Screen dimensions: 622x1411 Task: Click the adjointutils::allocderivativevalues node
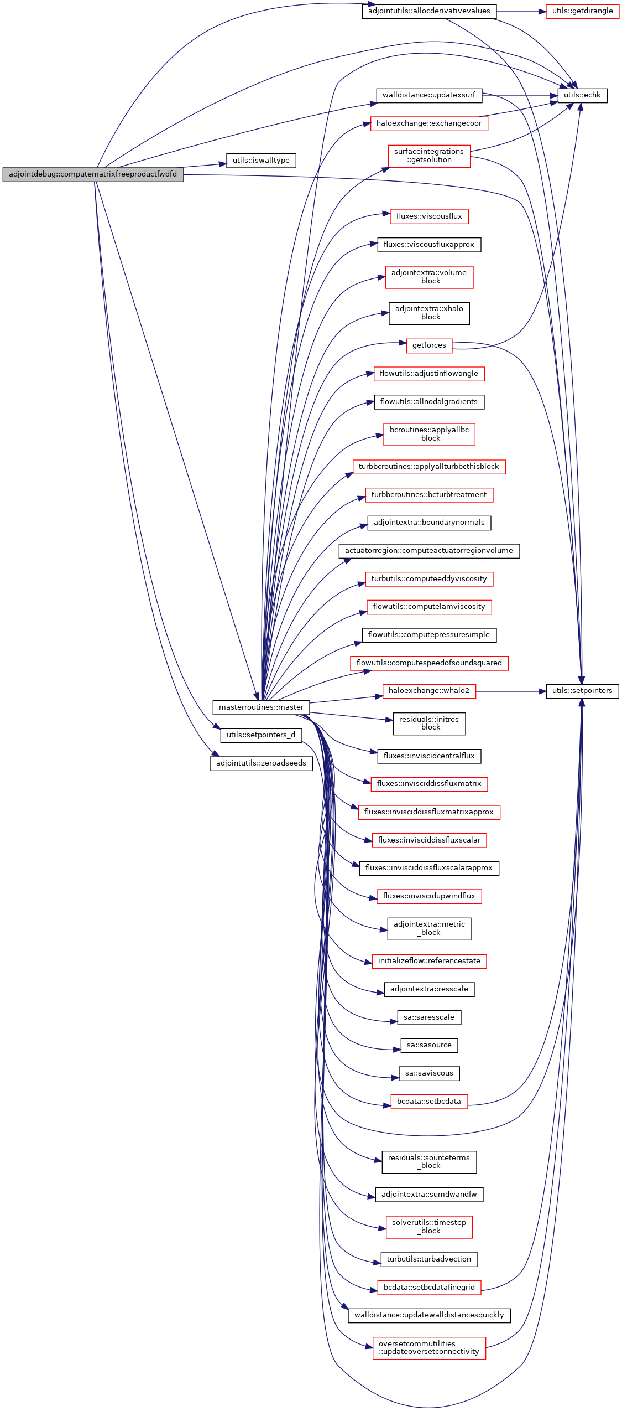[429, 11]
